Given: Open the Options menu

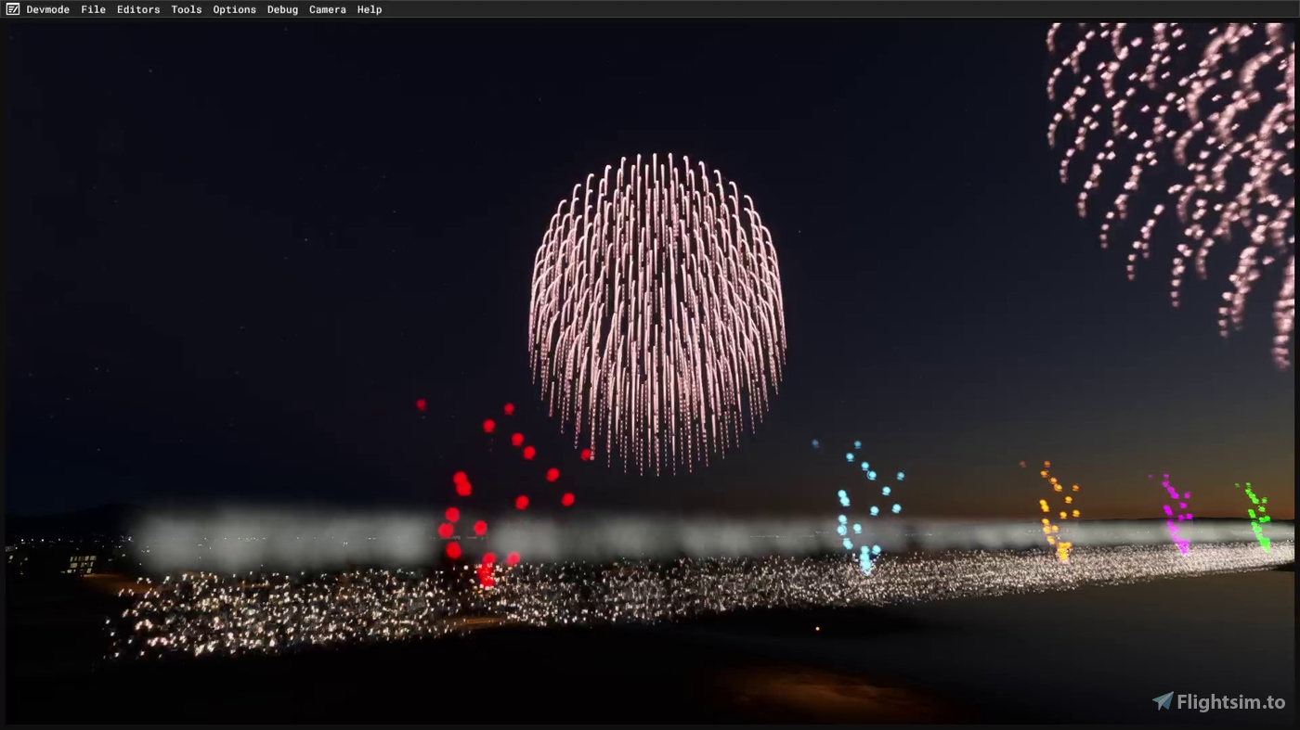Looking at the screenshot, I should 234,9.
